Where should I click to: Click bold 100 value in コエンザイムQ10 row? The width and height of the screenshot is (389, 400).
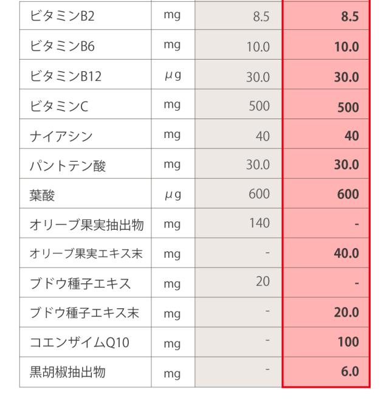click(x=348, y=343)
